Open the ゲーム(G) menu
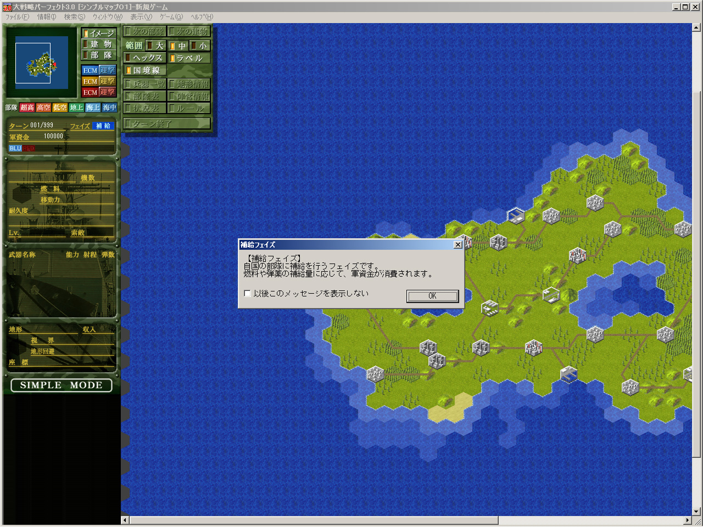703x527 pixels. coord(171,17)
